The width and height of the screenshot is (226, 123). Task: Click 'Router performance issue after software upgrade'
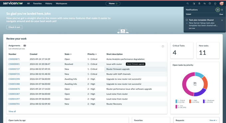coord(129,89)
